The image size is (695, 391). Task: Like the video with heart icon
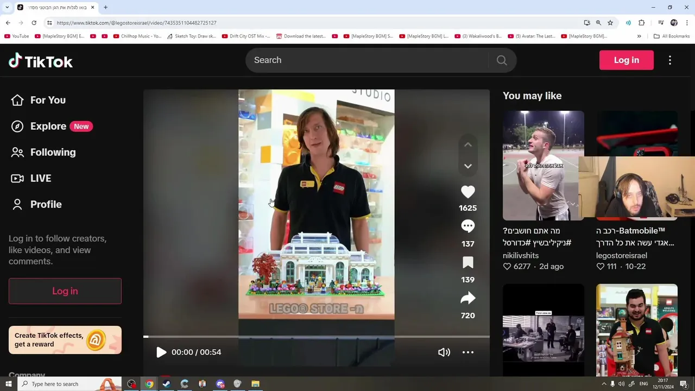point(468,192)
